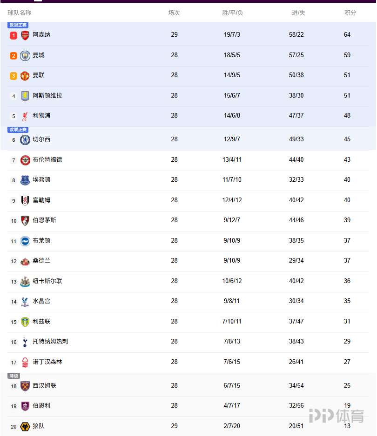Click the Arsenal club crest icon
The height and width of the screenshot is (436, 377).
tap(25, 35)
